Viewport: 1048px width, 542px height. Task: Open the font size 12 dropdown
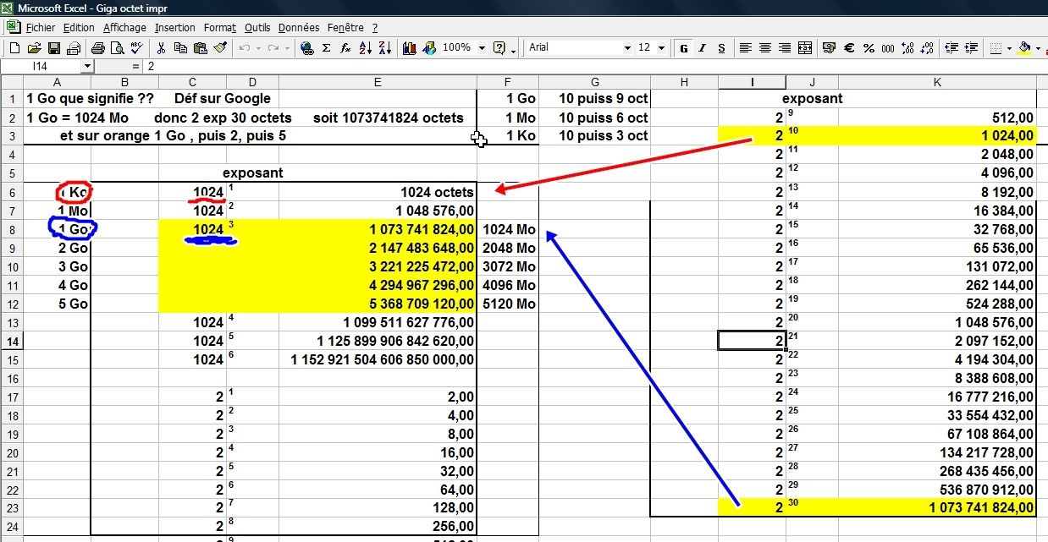pyautogui.click(x=662, y=48)
